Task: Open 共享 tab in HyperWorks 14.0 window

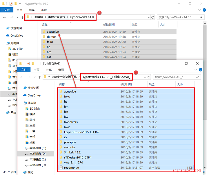Action: pos(32,10)
